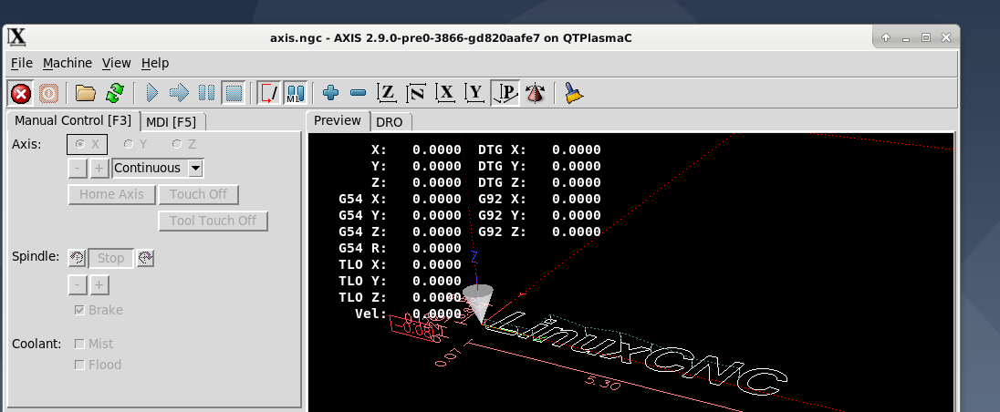This screenshot has height=412, width=1000.
Task: Stop program execution
Action: pyautogui.click(x=234, y=94)
